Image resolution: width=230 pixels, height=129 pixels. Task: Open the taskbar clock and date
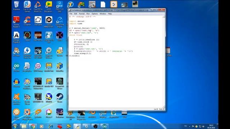211,126
